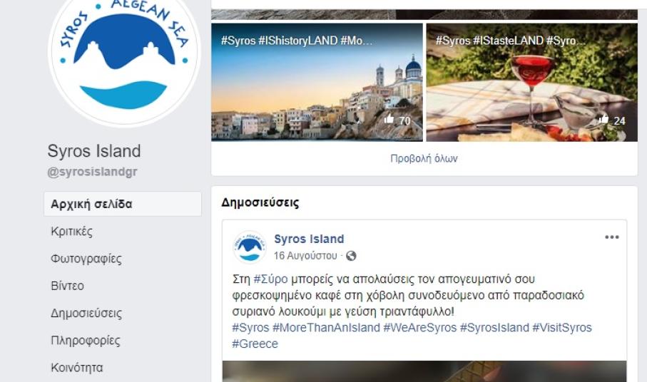Click the #VisitSyros hashtag
Viewport: 647px width, 382px height.
pos(562,328)
